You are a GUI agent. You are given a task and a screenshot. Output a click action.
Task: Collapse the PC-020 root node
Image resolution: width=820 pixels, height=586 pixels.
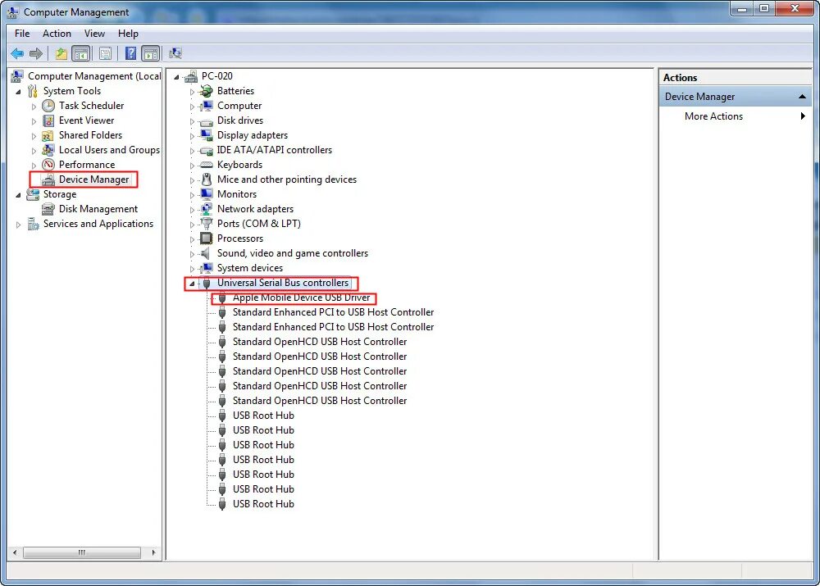coord(177,77)
